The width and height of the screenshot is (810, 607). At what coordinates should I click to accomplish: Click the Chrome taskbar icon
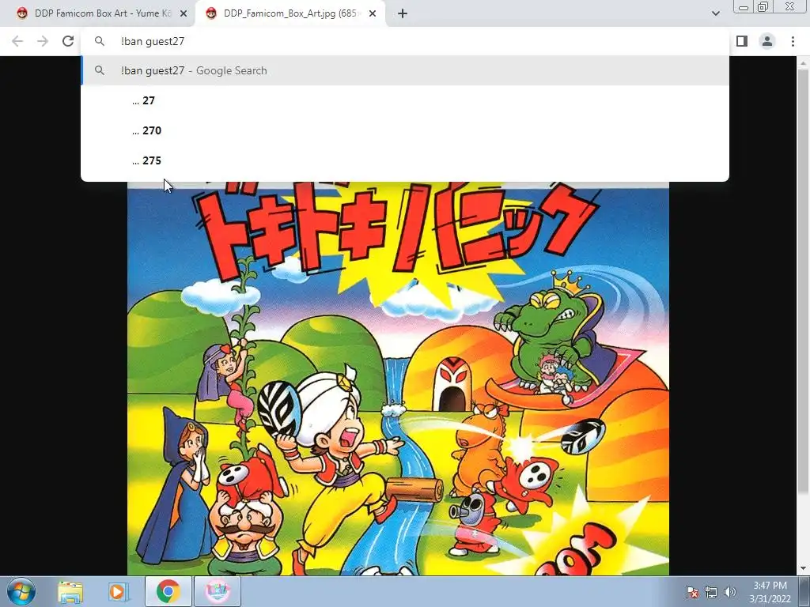click(168, 591)
